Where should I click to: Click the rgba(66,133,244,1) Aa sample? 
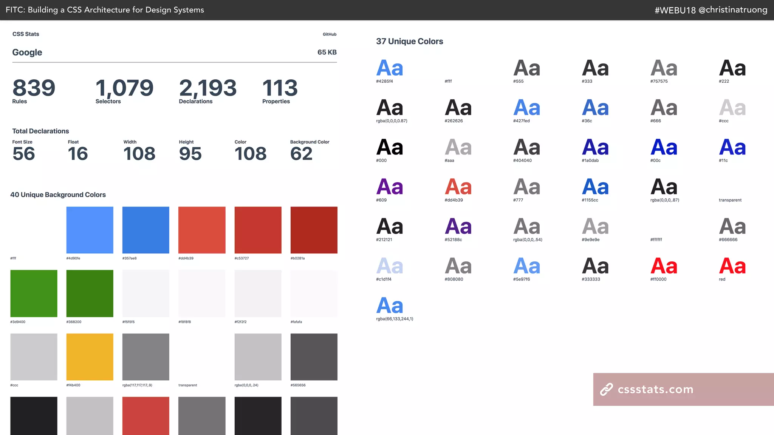coord(390,306)
